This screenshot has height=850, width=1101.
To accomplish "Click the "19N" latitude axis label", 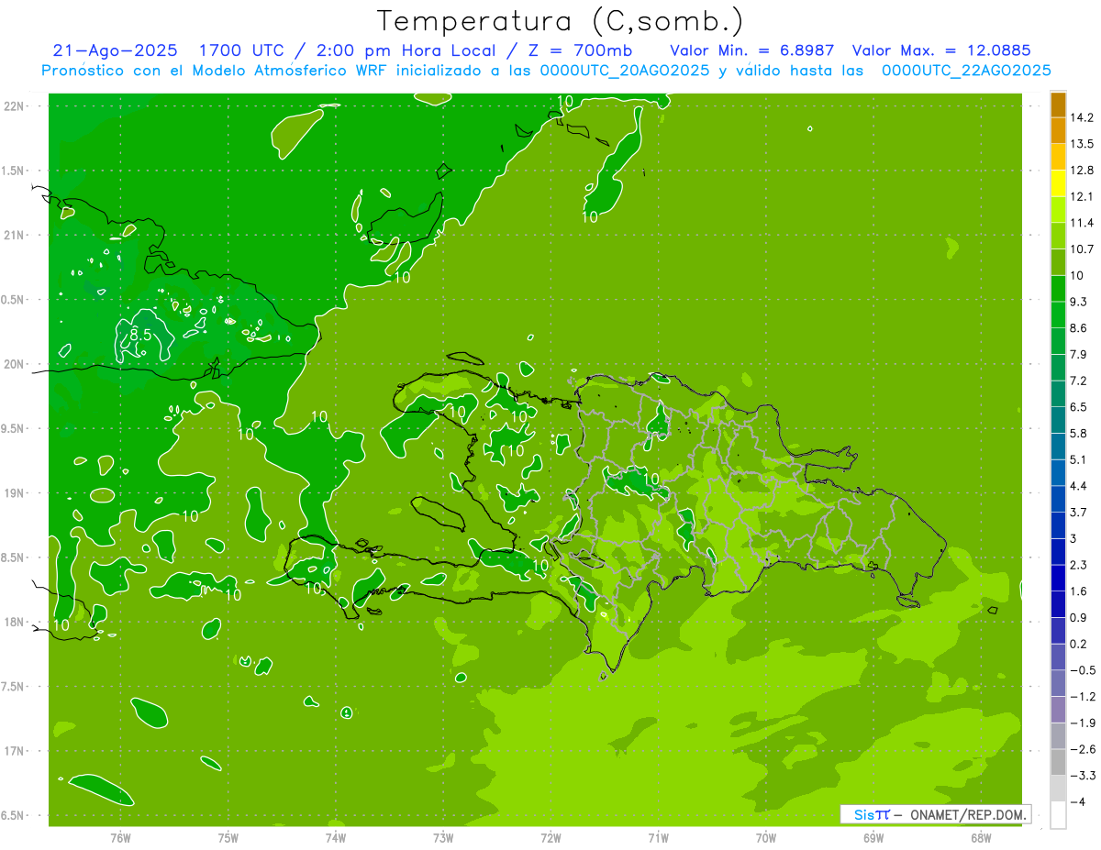I will click(14, 493).
